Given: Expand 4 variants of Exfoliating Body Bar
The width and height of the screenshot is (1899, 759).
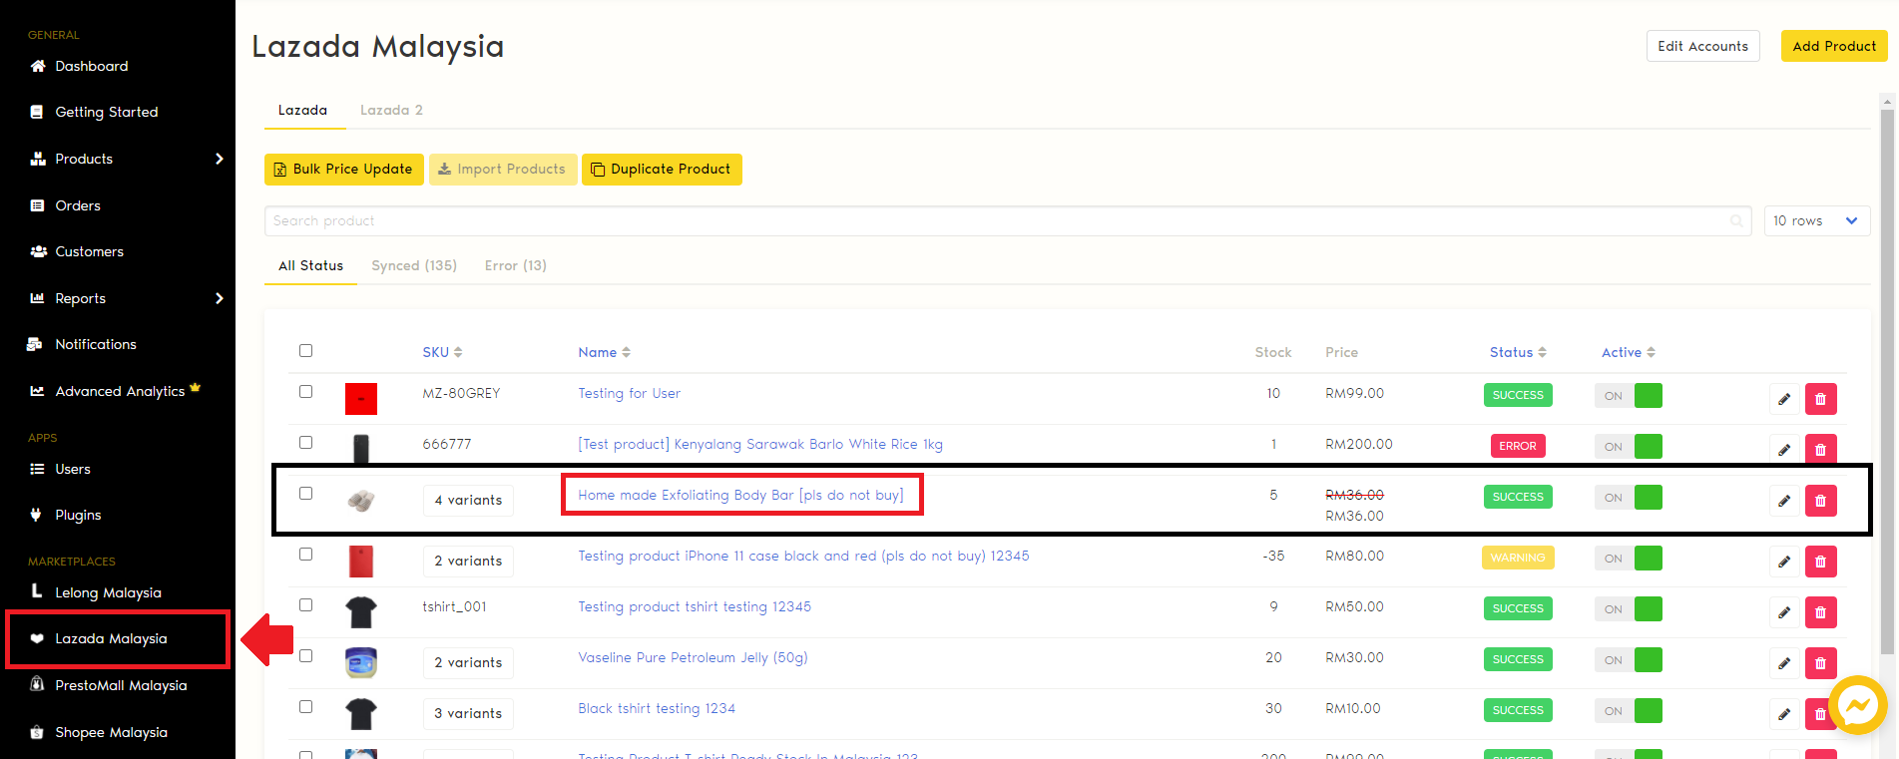Looking at the screenshot, I should 468,501.
